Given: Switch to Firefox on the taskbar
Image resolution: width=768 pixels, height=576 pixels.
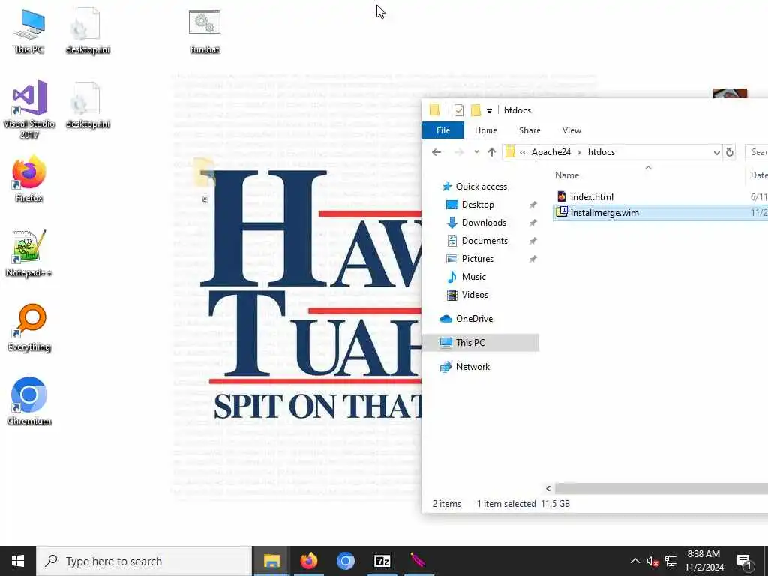Looking at the screenshot, I should (x=308, y=561).
